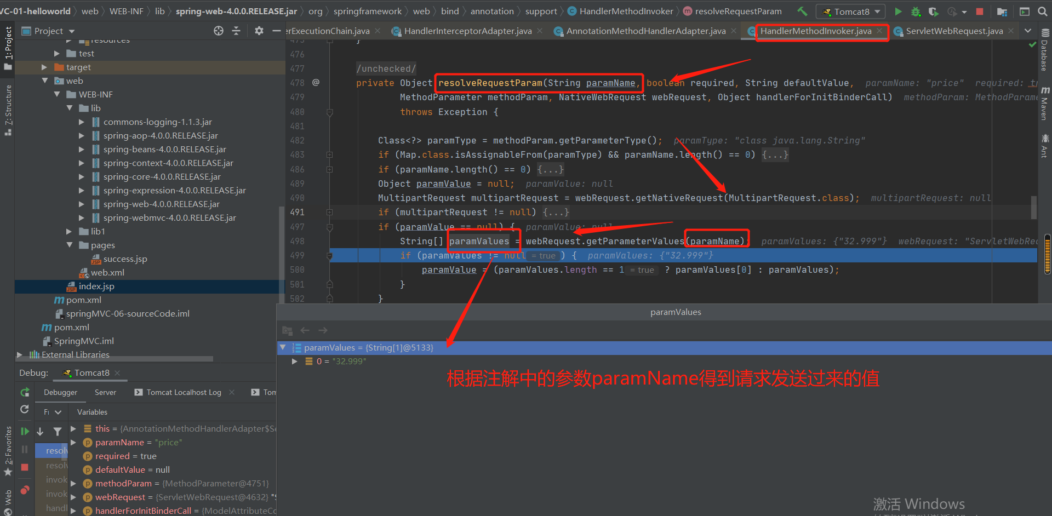Switch to HandlerInterceptorAdapter.java tab
The image size is (1052, 516).
click(468, 31)
